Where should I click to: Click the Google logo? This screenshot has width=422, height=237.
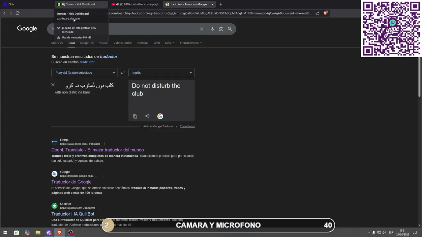27,29
